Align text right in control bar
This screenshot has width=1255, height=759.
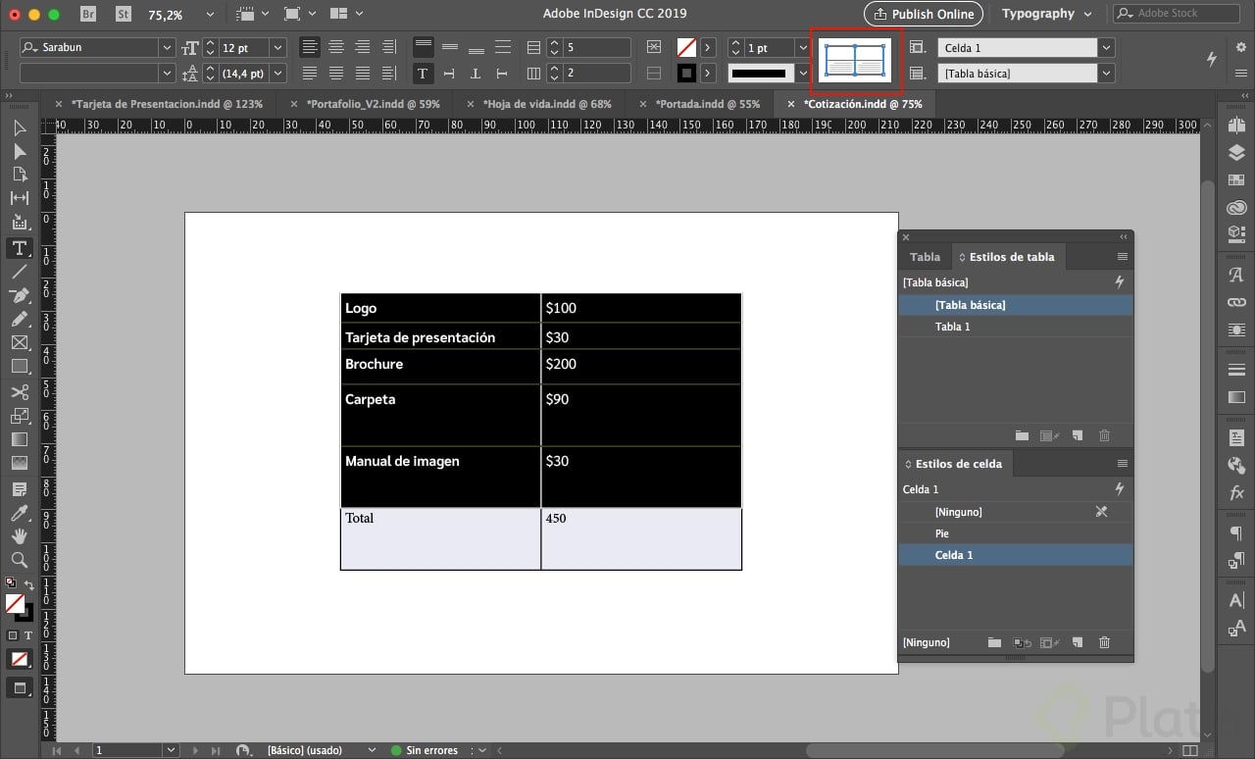click(x=363, y=47)
